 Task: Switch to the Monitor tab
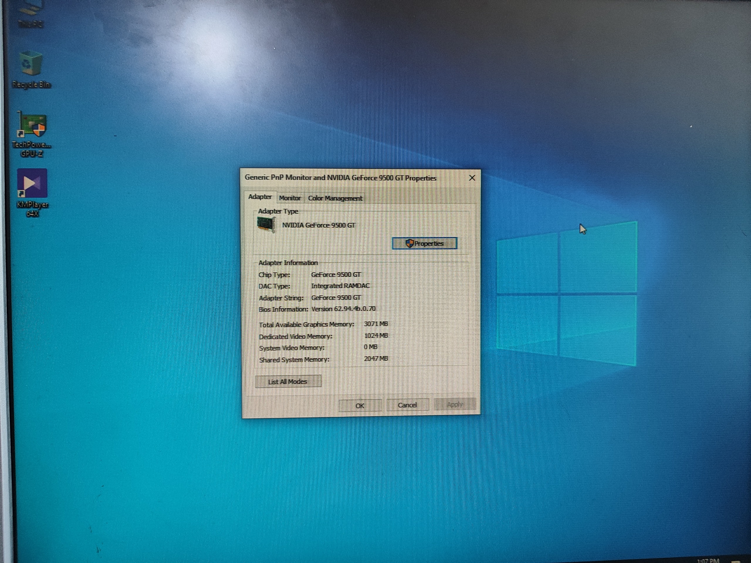tap(290, 198)
